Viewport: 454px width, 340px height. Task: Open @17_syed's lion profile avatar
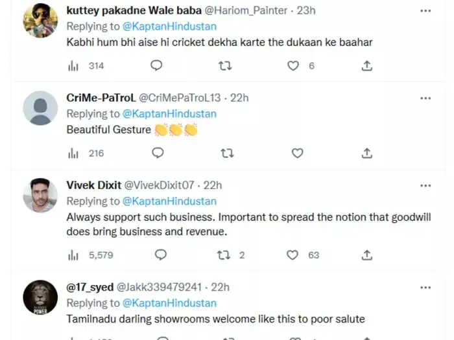coord(40,297)
